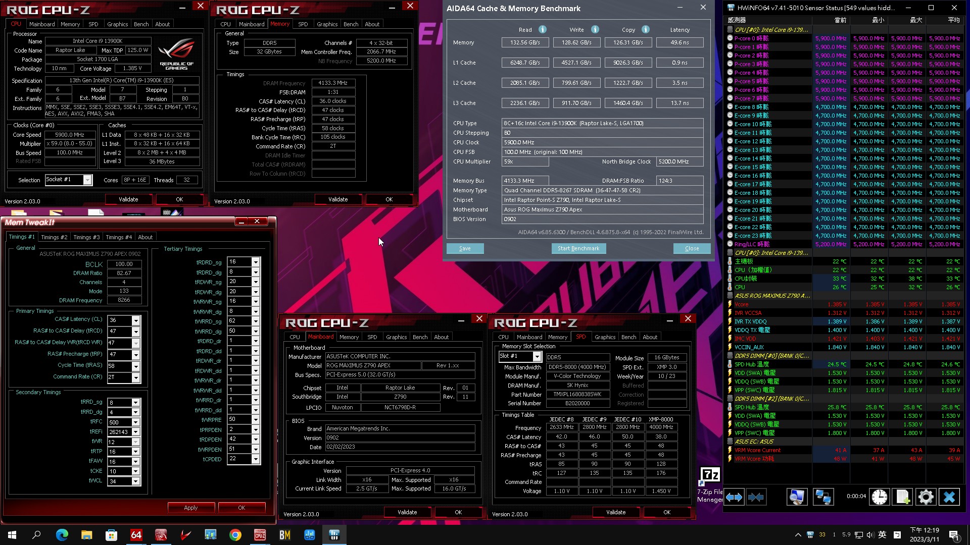The image size is (970, 545).
Task: Click Windows Start button
Action: click(x=12, y=535)
